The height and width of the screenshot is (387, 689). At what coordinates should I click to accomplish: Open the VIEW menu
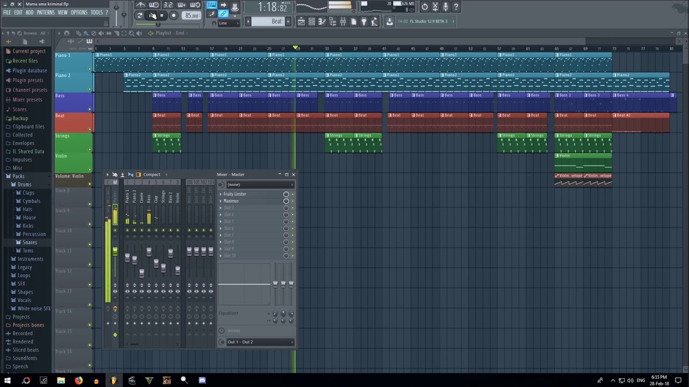click(63, 12)
